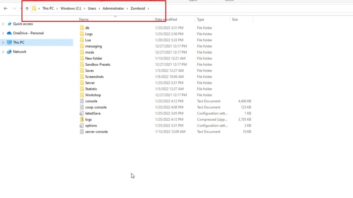
Task: Select Windows (C:) in the breadcrumb
Action: coord(71,9)
